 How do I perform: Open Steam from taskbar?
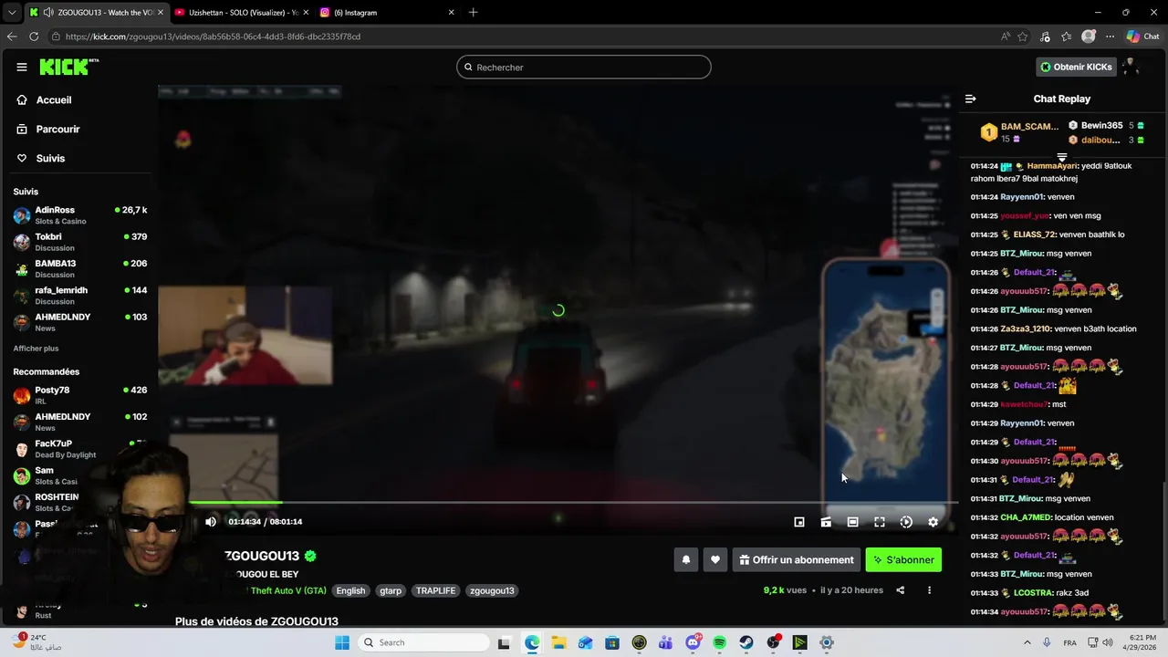746,642
